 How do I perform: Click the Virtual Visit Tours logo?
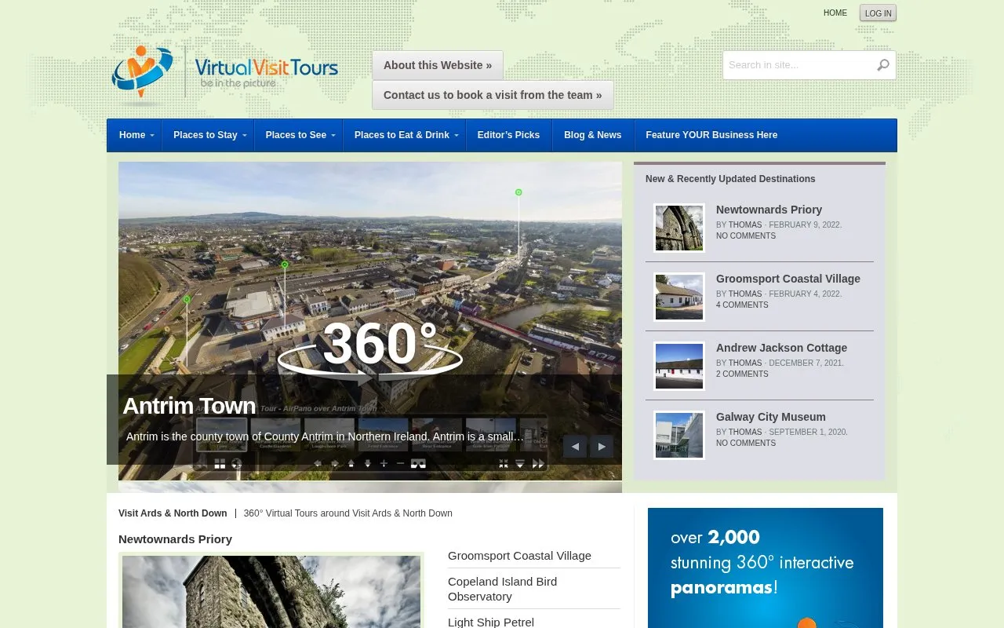coord(225,75)
